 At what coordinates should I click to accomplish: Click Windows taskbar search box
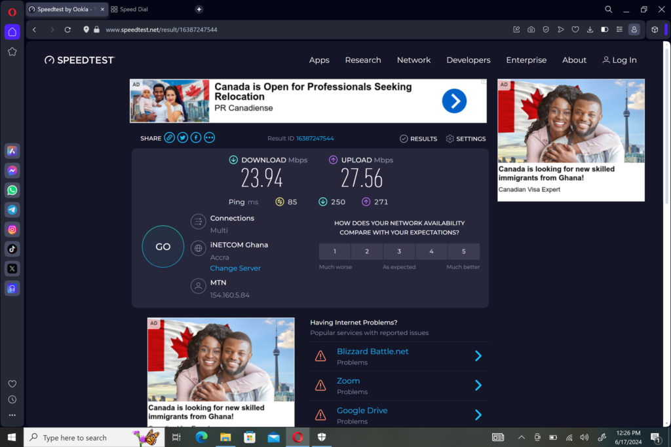(94, 437)
